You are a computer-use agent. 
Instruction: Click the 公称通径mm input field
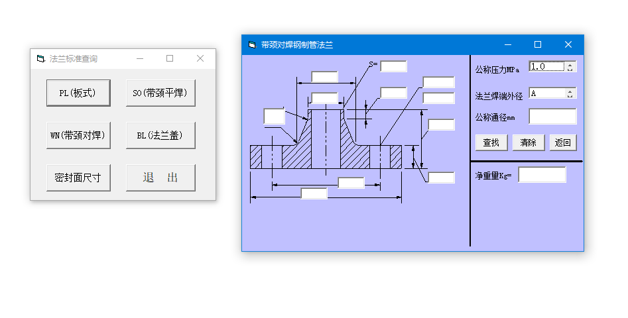pyautogui.click(x=552, y=117)
